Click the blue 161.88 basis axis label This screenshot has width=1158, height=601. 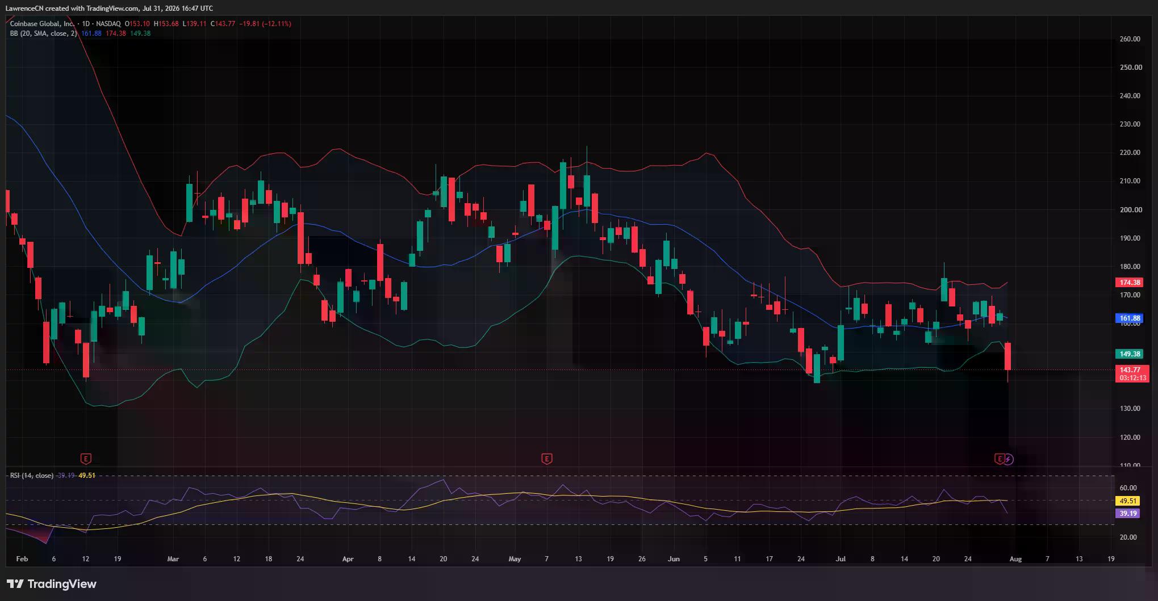1130,318
